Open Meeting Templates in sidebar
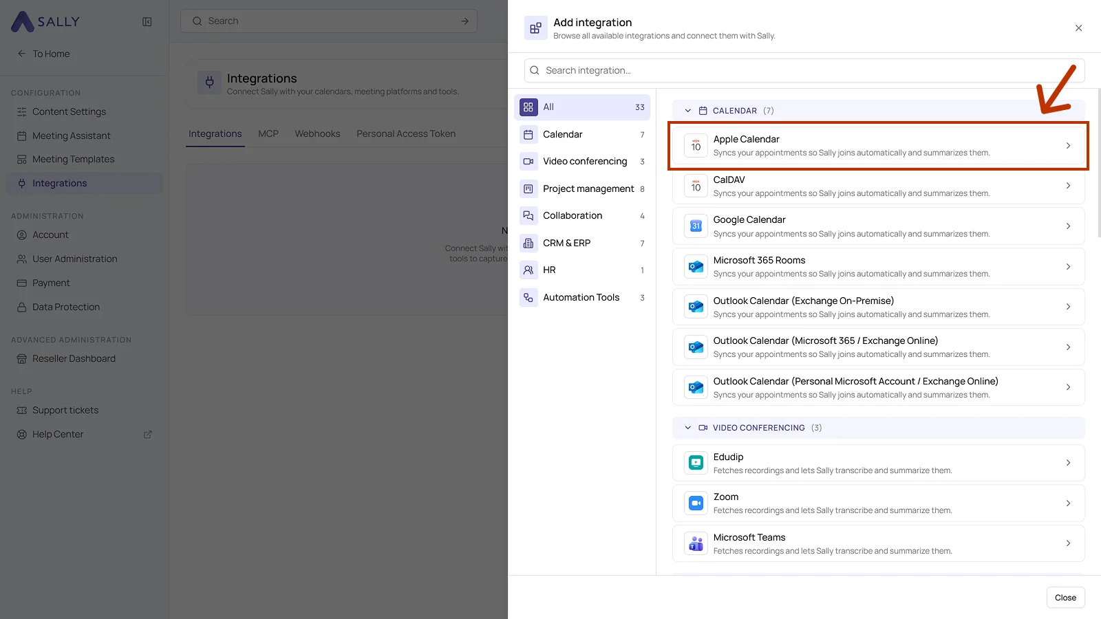The width and height of the screenshot is (1101, 619). tap(84, 159)
